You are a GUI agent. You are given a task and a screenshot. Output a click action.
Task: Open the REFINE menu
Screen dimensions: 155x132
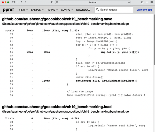pyautogui.click(x=51, y=10)
